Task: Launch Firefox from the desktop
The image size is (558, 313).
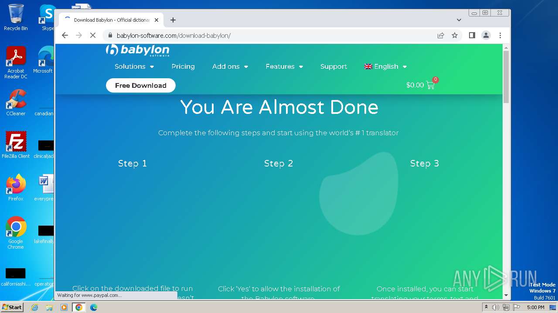Action: [x=16, y=188]
